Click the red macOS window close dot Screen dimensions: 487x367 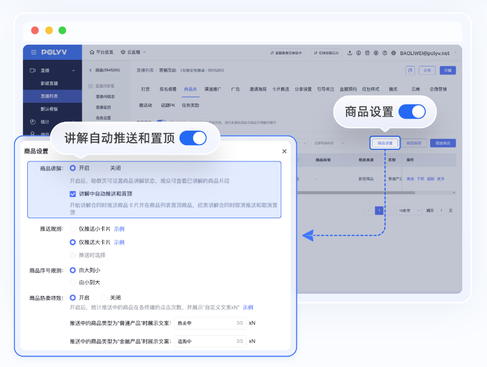click(x=35, y=30)
